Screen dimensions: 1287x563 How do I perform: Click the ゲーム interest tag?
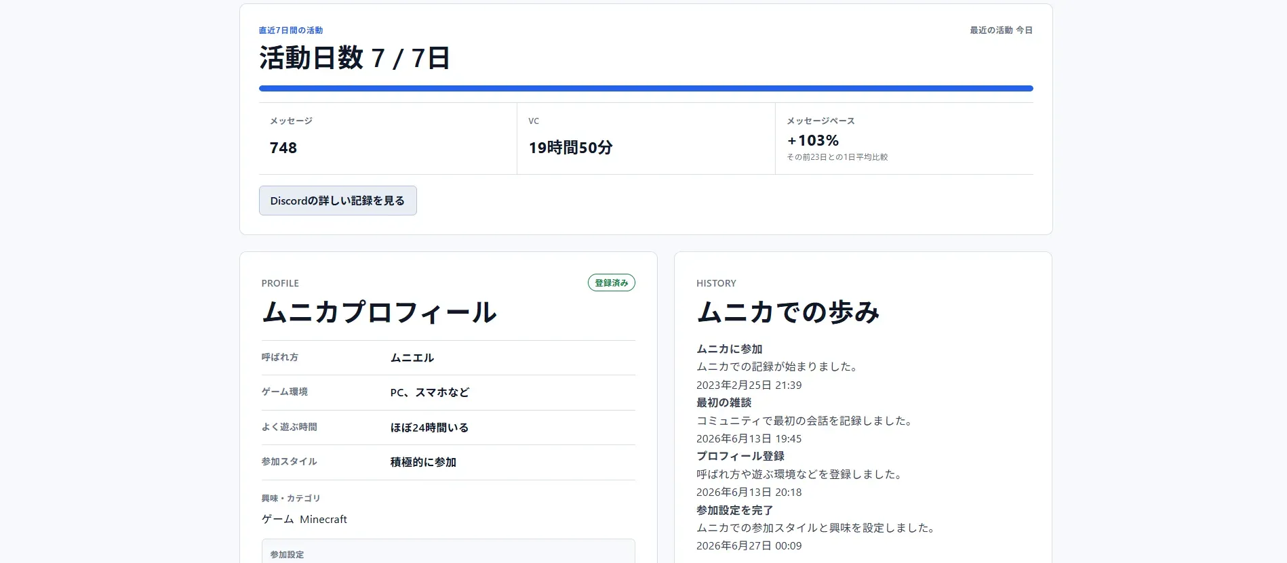278,520
